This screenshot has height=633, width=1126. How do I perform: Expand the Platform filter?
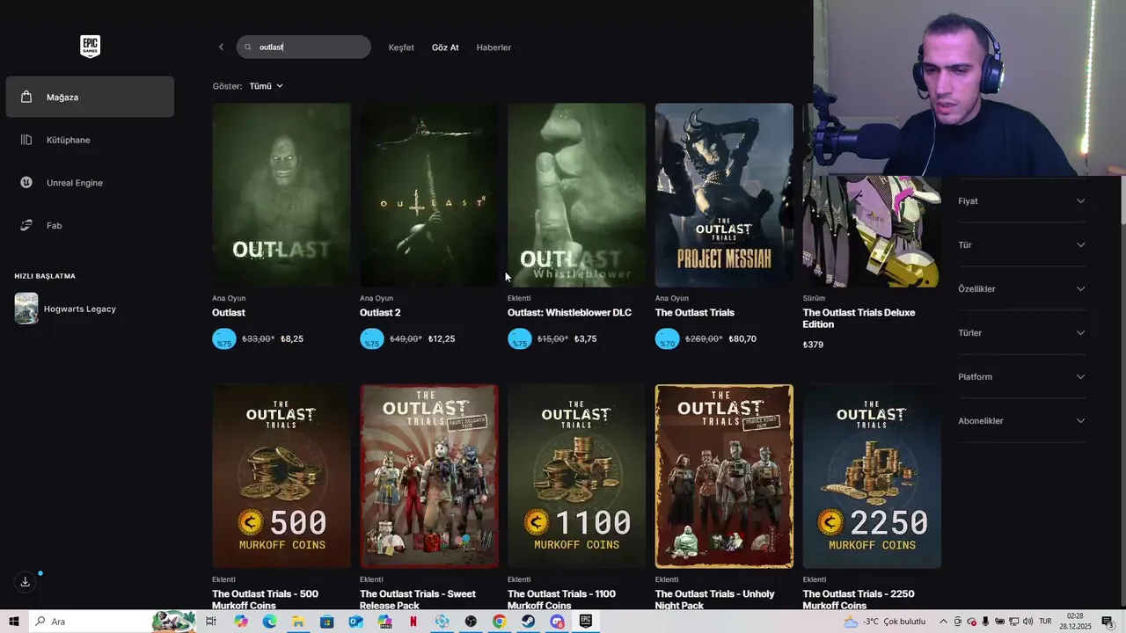tap(1021, 377)
